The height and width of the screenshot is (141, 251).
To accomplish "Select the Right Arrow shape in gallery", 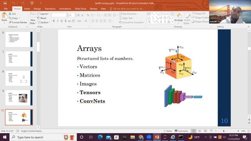I will [x=161, y=18].
